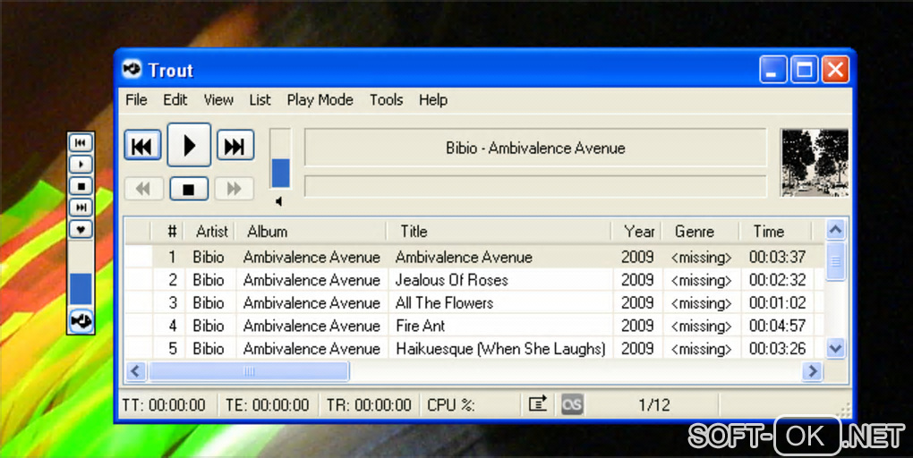This screenshot has width=913, height=458.
Task: Minimize the Trout window
Action: 772,70
